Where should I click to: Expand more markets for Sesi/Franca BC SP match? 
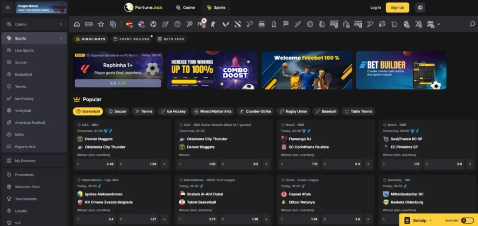point(470,164)
